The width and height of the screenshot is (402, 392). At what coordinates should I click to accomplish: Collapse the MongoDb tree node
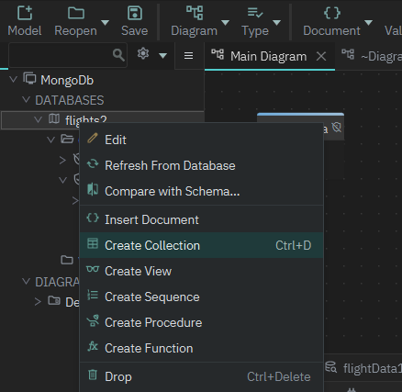[x=13, y=80]
